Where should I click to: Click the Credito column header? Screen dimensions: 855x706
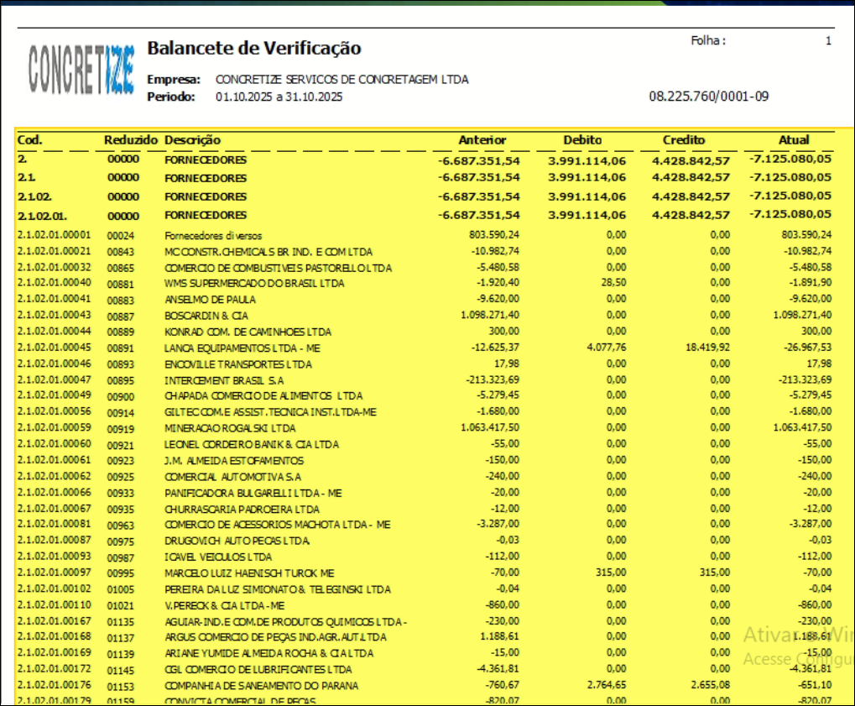coord(684,140)
